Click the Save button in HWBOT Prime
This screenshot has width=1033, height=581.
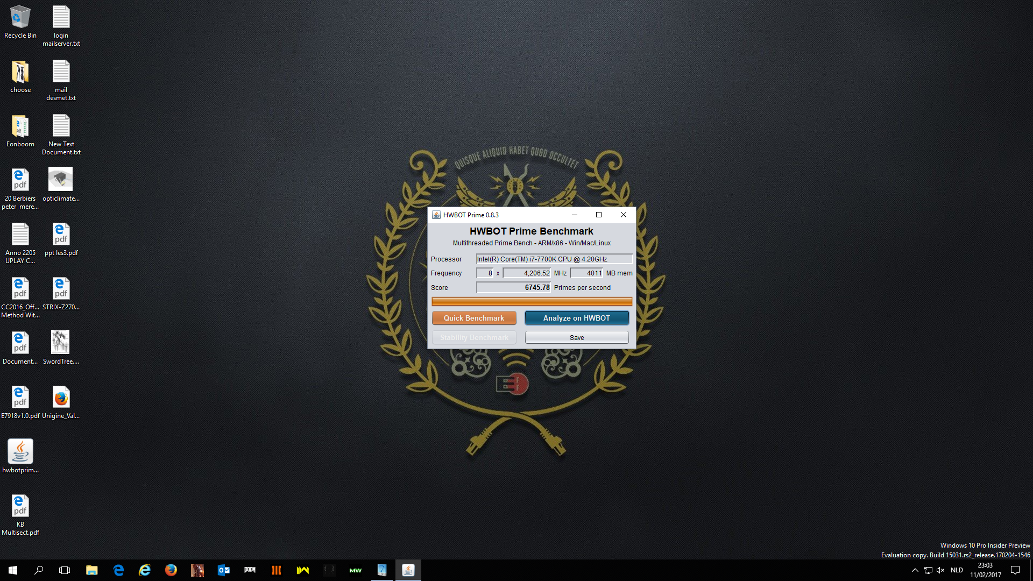[x=577, y=337]
